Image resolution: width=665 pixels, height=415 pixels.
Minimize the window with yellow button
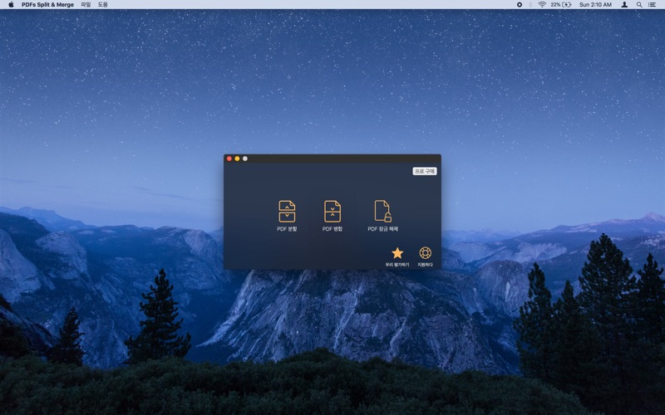(237, 159)
